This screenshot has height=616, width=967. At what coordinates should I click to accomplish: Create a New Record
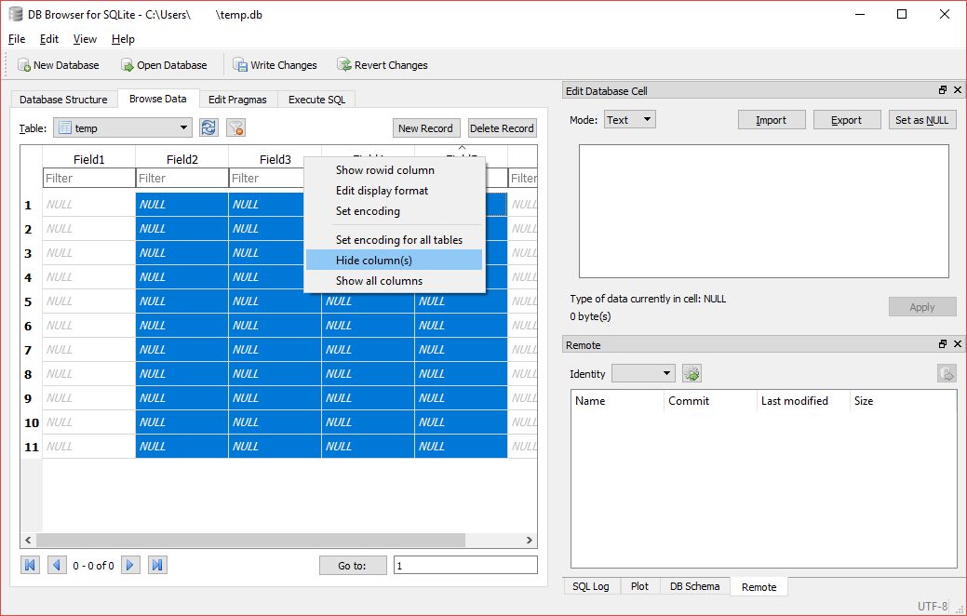[x=425, y=127]
